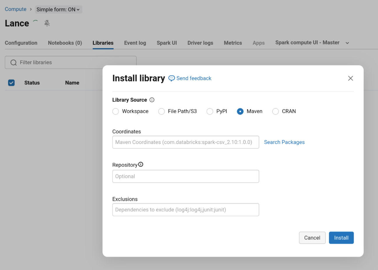Screen dimensions: 378x270
Task: Open the Simple form: ON dropdown
Action: [58, 9]
